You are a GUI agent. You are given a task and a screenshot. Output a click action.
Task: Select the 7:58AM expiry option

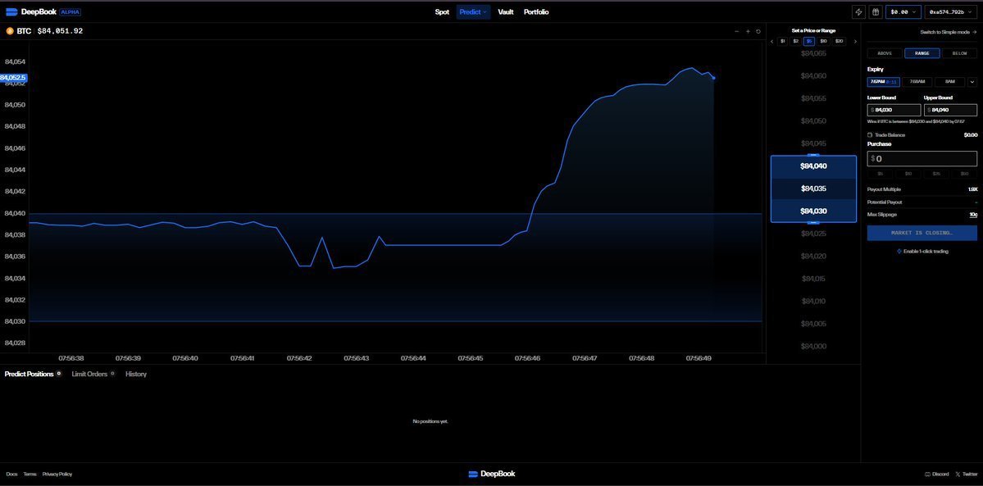pyautogui.click(x=917, y=81)
